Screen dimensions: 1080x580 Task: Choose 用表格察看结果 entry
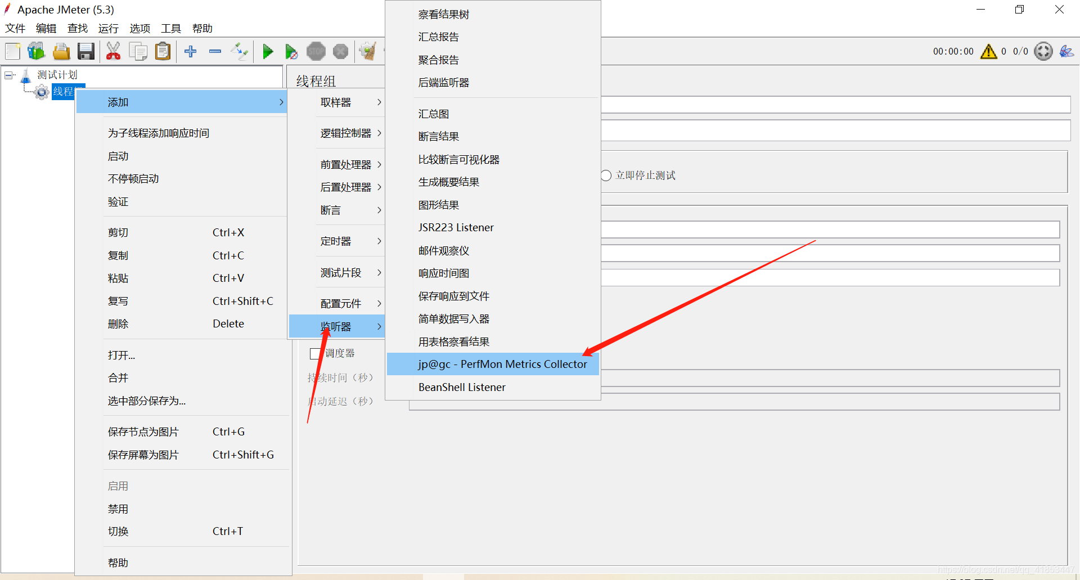(493, 341)
